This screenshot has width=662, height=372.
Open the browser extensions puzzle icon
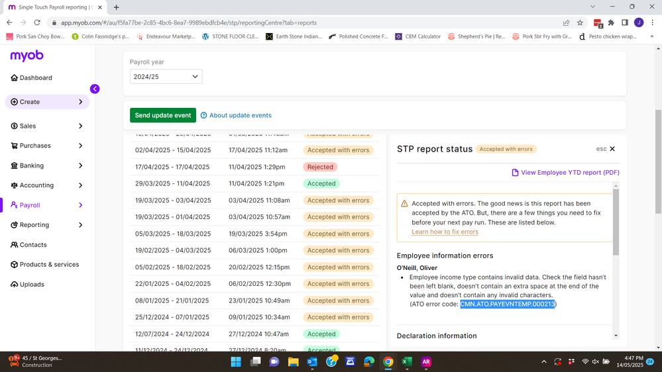click(x=611, y=23)
